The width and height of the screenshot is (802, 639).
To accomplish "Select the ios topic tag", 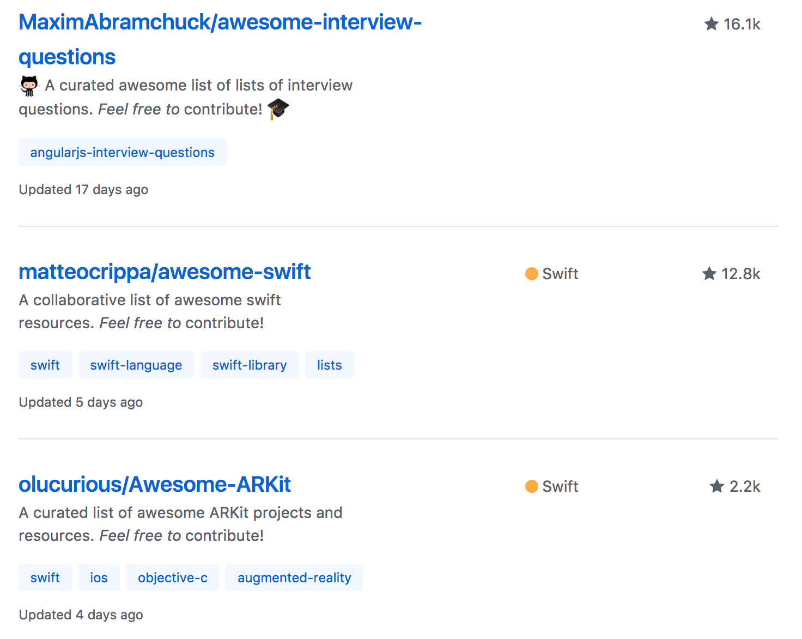I will (99, 578).
